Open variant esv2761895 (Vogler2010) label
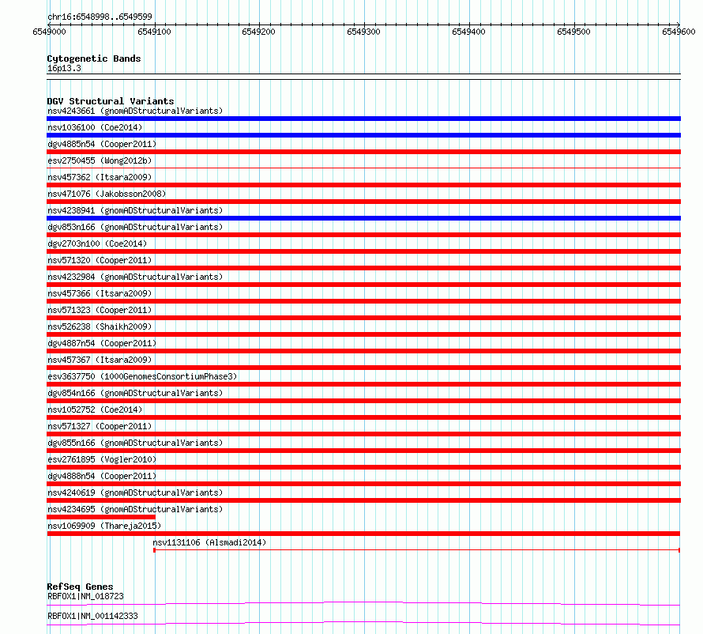 pyautogui.click(x=102, y=459)
